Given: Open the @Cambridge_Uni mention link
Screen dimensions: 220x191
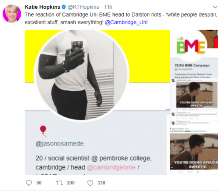Looking at the screenshot, I should [x=126, y=22].
